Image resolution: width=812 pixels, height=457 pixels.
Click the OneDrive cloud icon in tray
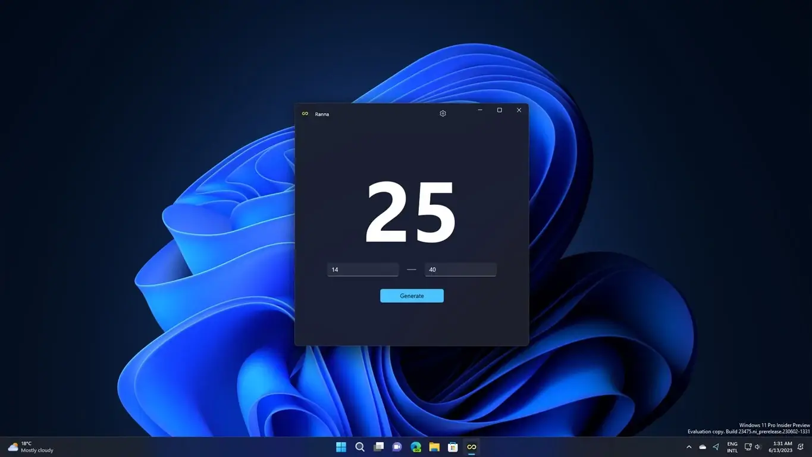click(x=702, y=446)
